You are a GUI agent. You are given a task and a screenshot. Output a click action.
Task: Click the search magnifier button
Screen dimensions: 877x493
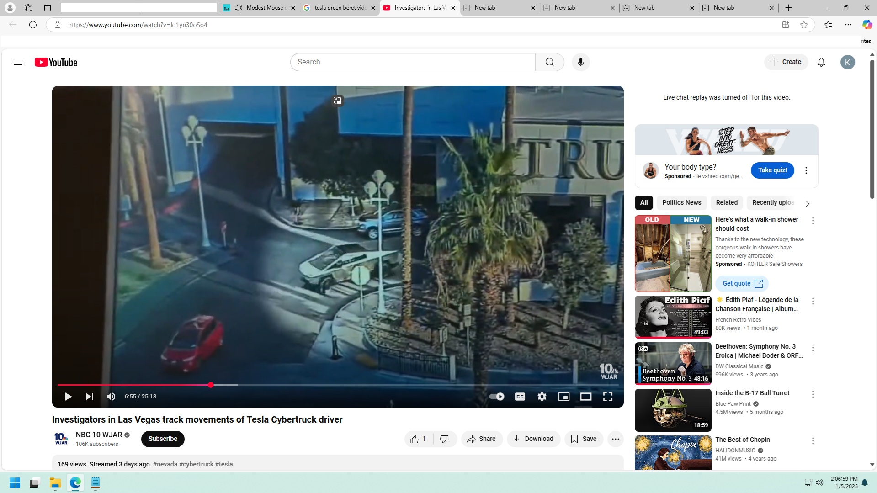549,62
